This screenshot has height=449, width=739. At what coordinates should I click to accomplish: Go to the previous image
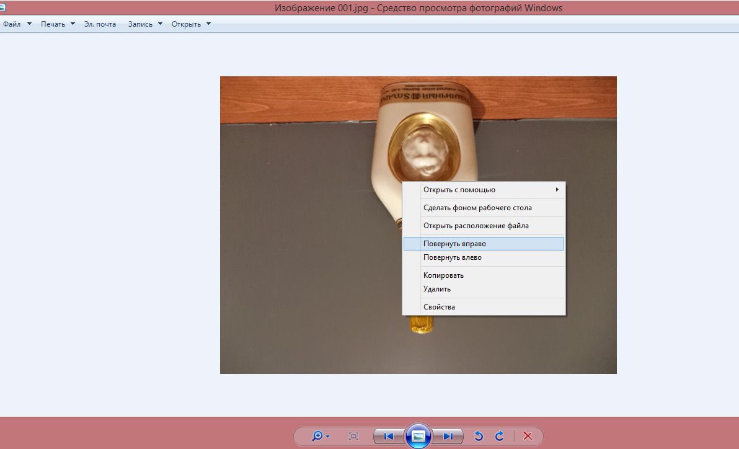389,436
